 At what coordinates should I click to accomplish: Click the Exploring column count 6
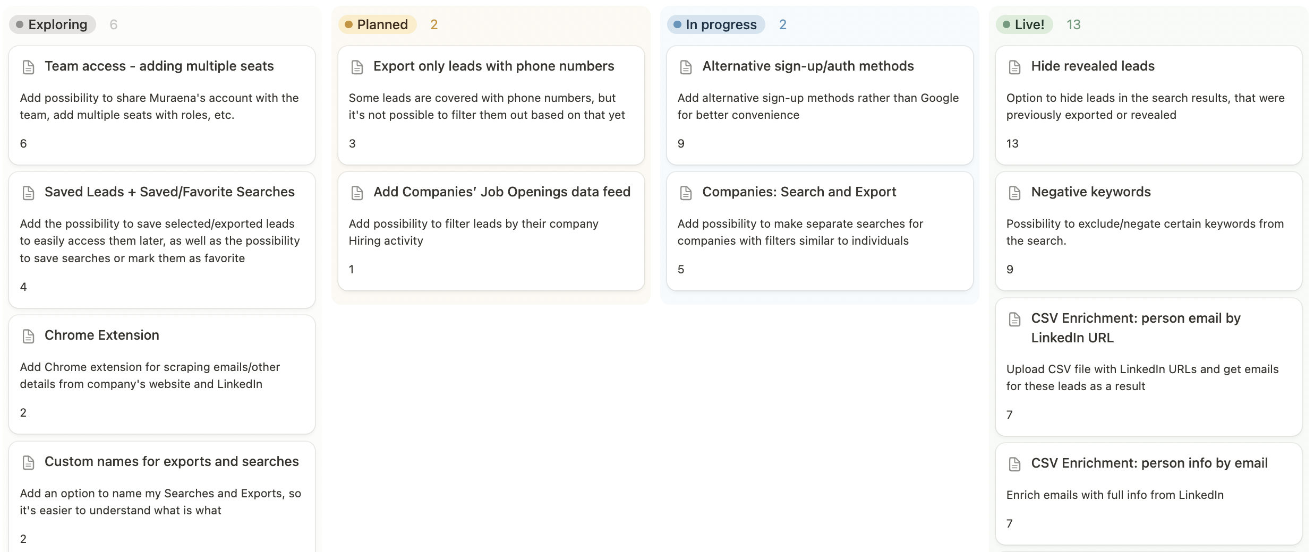[x=113, y=24]
